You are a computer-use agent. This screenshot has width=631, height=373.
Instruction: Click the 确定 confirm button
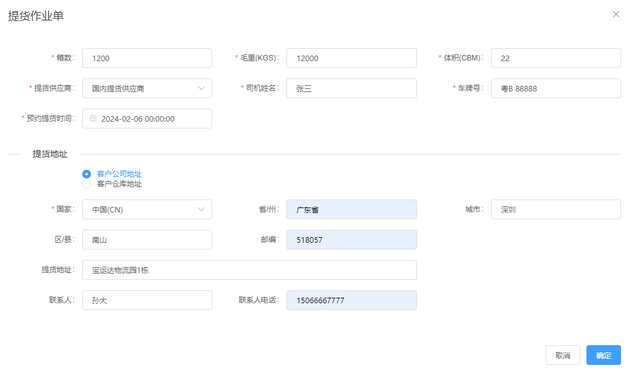click(603, 355)
